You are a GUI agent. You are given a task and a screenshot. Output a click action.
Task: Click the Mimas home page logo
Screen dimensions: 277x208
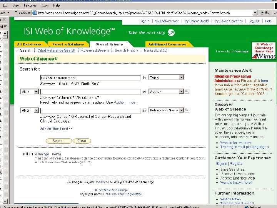tap(264, 51)
